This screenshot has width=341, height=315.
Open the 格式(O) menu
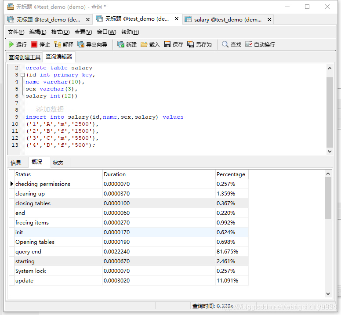coord(61,32)
